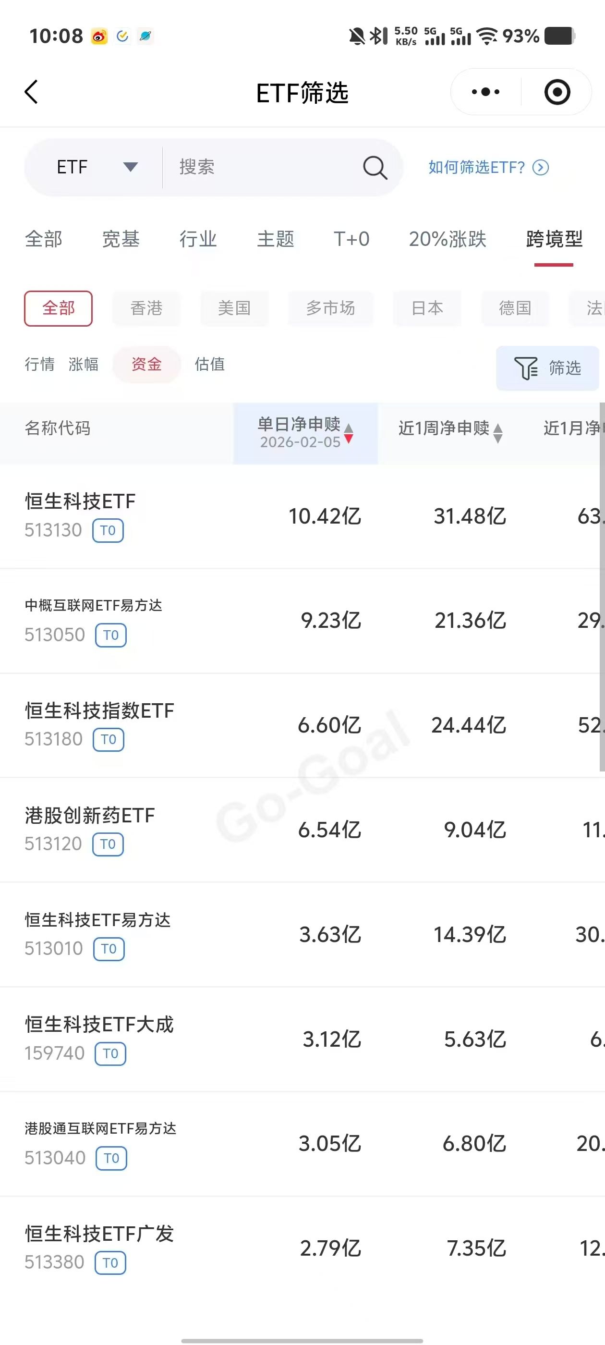Open the three-dot more menu
Viewport: 605px width, 1345px height.
485,92
